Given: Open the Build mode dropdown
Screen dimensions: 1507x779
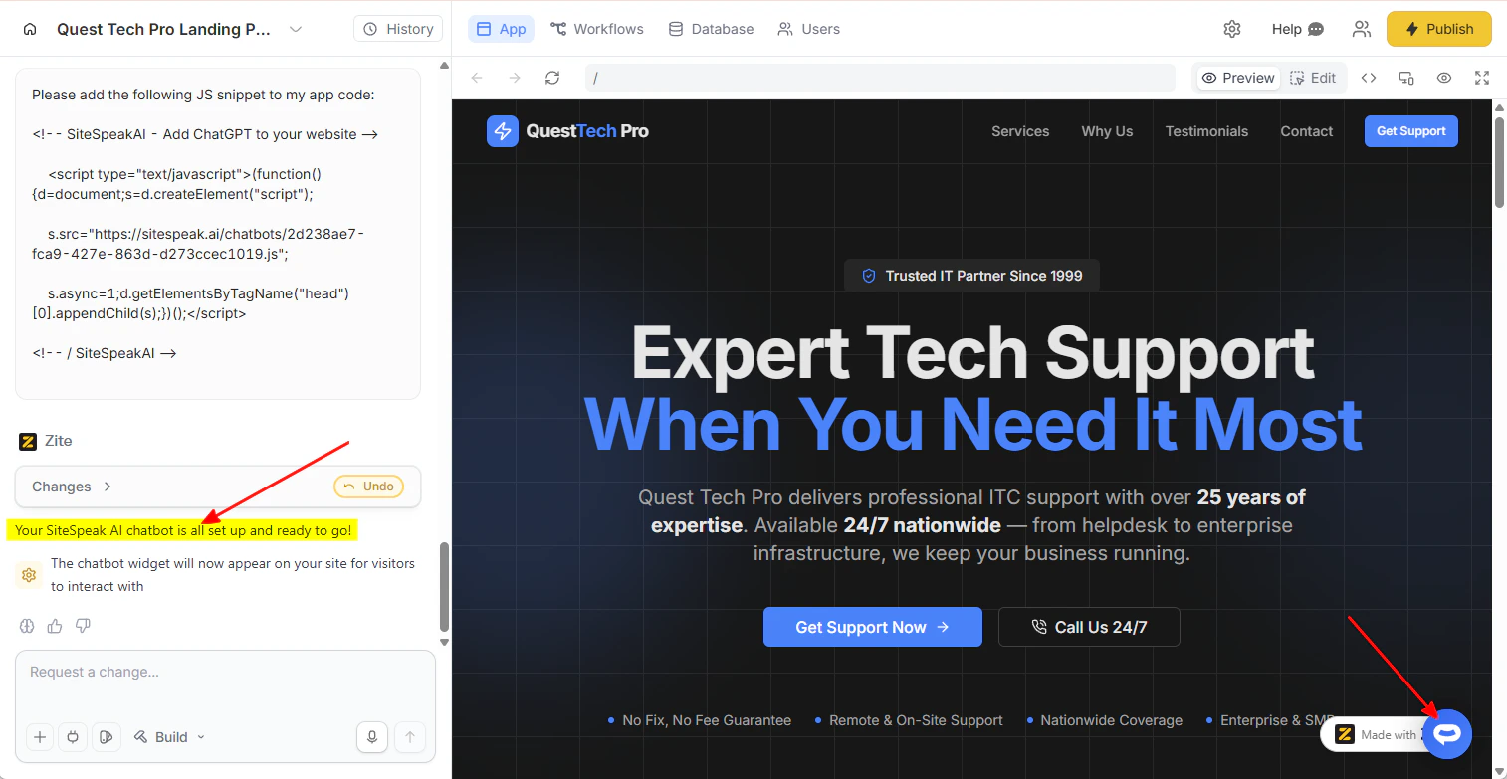Looking at the screenshot, I should [x=170, y=737].
